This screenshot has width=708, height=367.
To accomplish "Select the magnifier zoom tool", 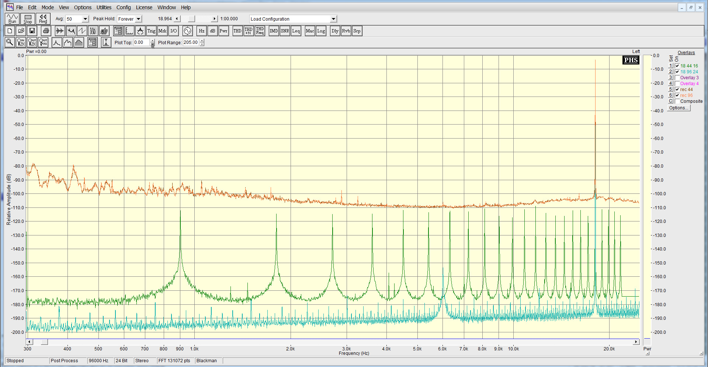I will (x=10, y=42).
